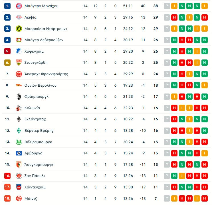Select the Mainz club logo

click(x=19, y=198)
